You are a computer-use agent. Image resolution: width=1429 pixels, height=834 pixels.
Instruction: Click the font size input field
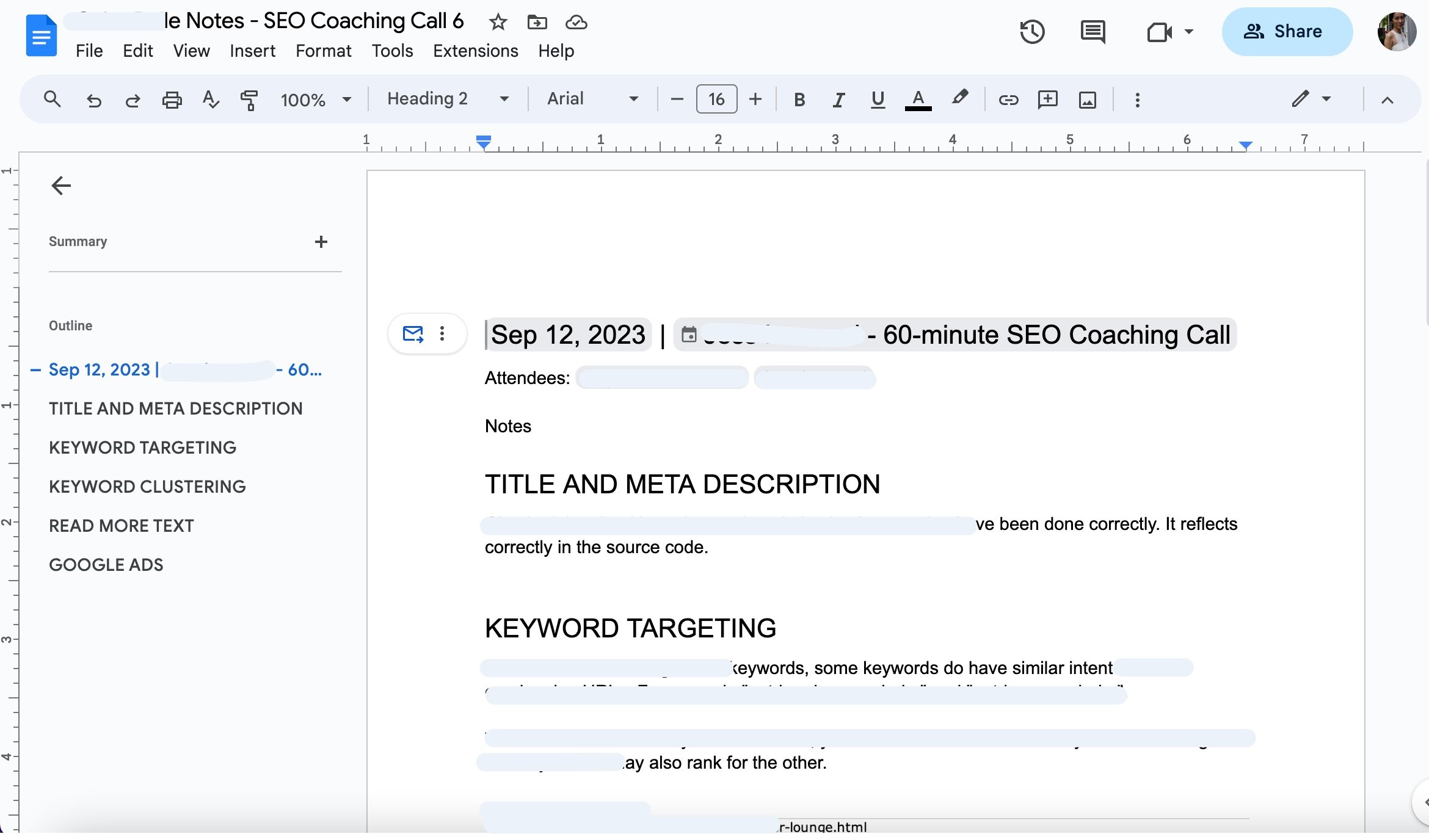716,100
